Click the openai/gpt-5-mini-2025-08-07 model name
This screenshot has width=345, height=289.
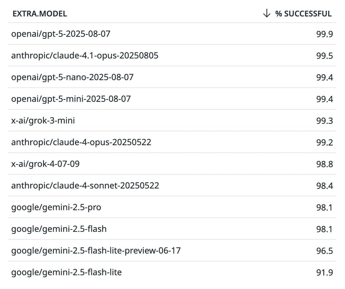71,99
